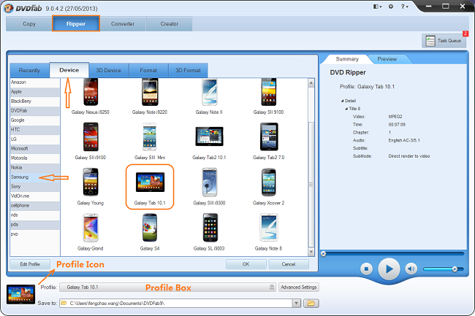The width and height of the screenshot is (475, 316).
Task: Open the Task Queue
Action: click(444, 41)
